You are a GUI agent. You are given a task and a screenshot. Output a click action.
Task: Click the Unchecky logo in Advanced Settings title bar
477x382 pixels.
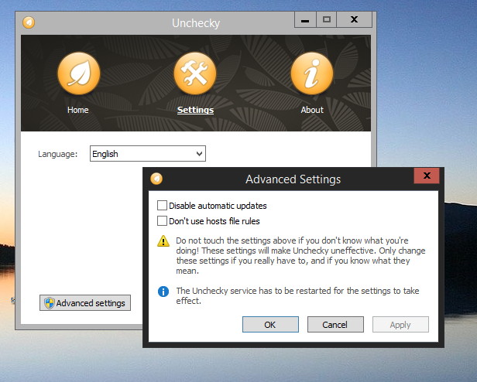156,179
